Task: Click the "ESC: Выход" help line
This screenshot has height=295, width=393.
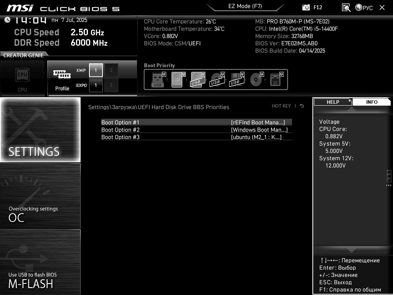Action: pos(335,282)
